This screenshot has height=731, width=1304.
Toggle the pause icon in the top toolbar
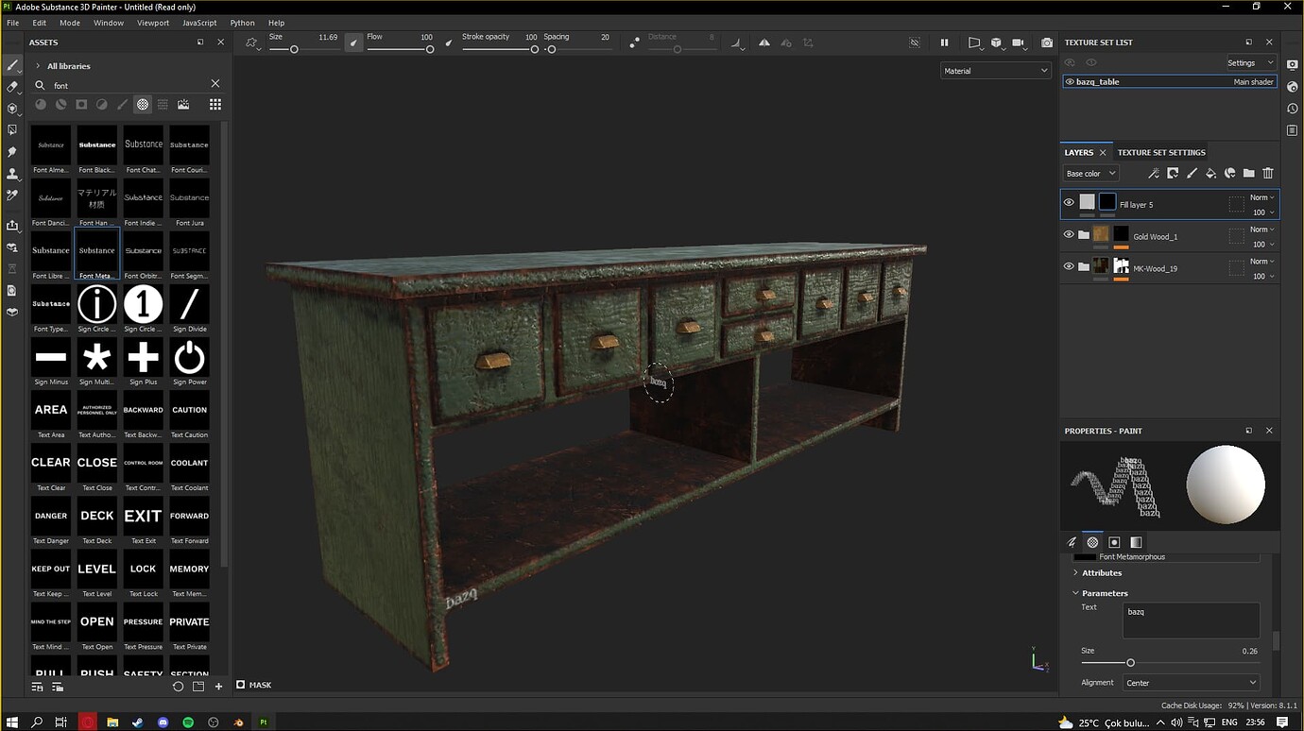point(944,42)
